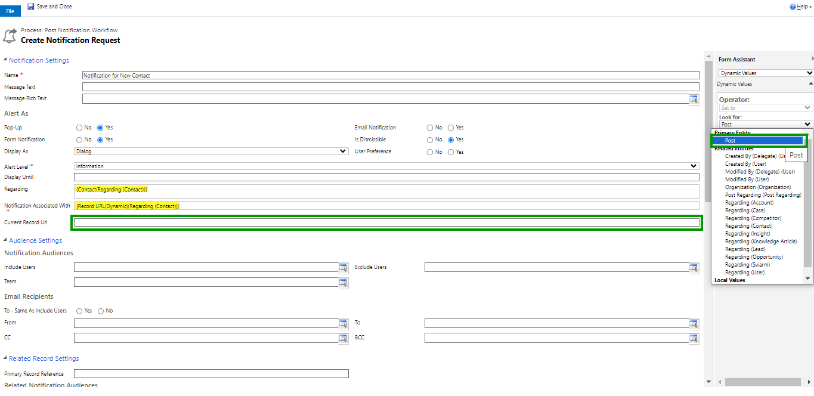
Task: Set Pop-Up radio button to No
Action: click(x=79, y=128)
